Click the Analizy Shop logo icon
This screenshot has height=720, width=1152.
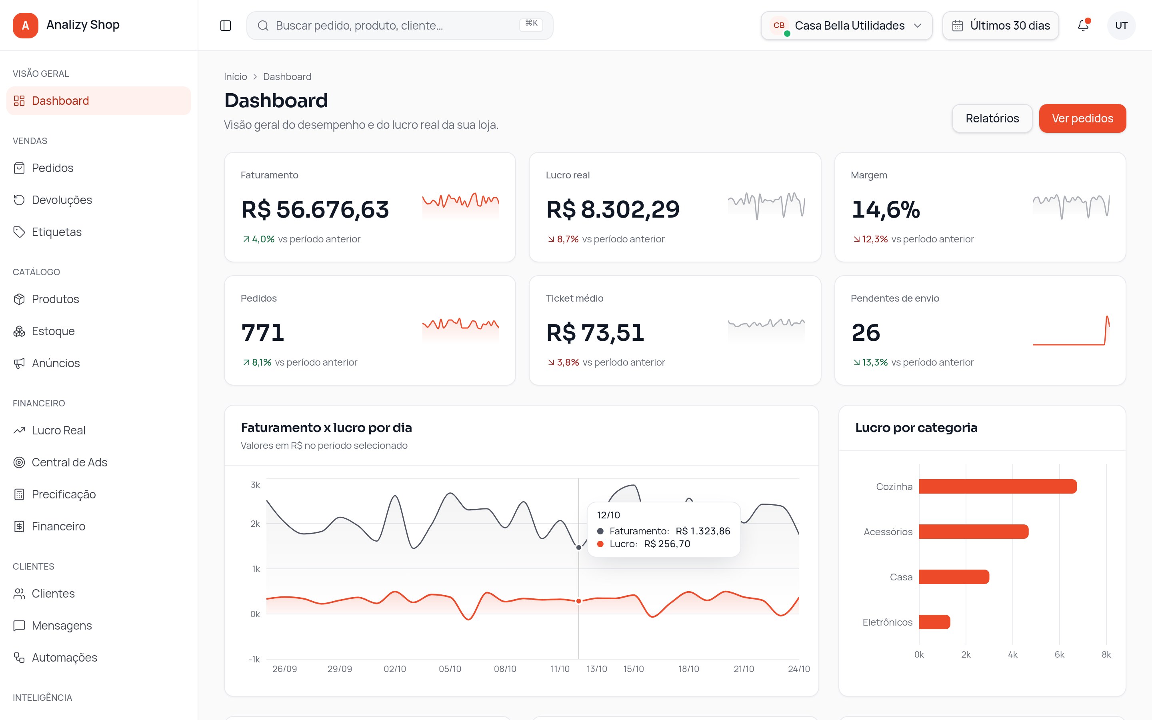[x=26, y=26]
